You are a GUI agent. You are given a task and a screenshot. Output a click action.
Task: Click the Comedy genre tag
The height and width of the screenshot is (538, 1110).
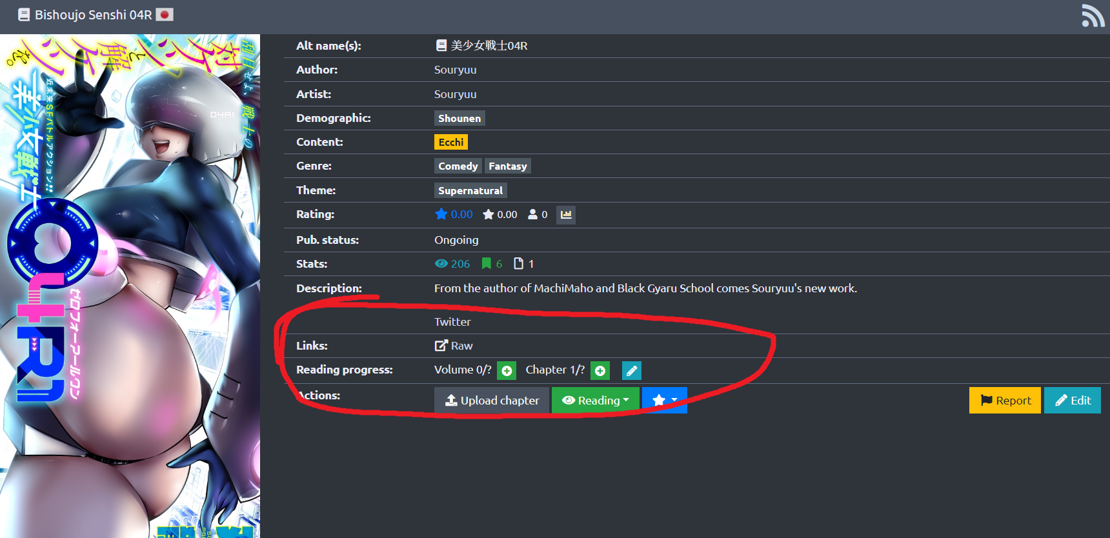click(x=458, y=166)
